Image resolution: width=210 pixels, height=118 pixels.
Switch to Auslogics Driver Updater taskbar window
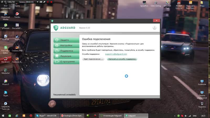click(72, 116)
